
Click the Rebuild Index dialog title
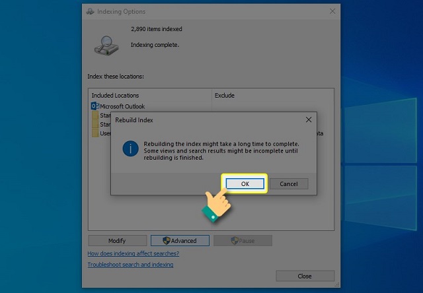[134, 120]
